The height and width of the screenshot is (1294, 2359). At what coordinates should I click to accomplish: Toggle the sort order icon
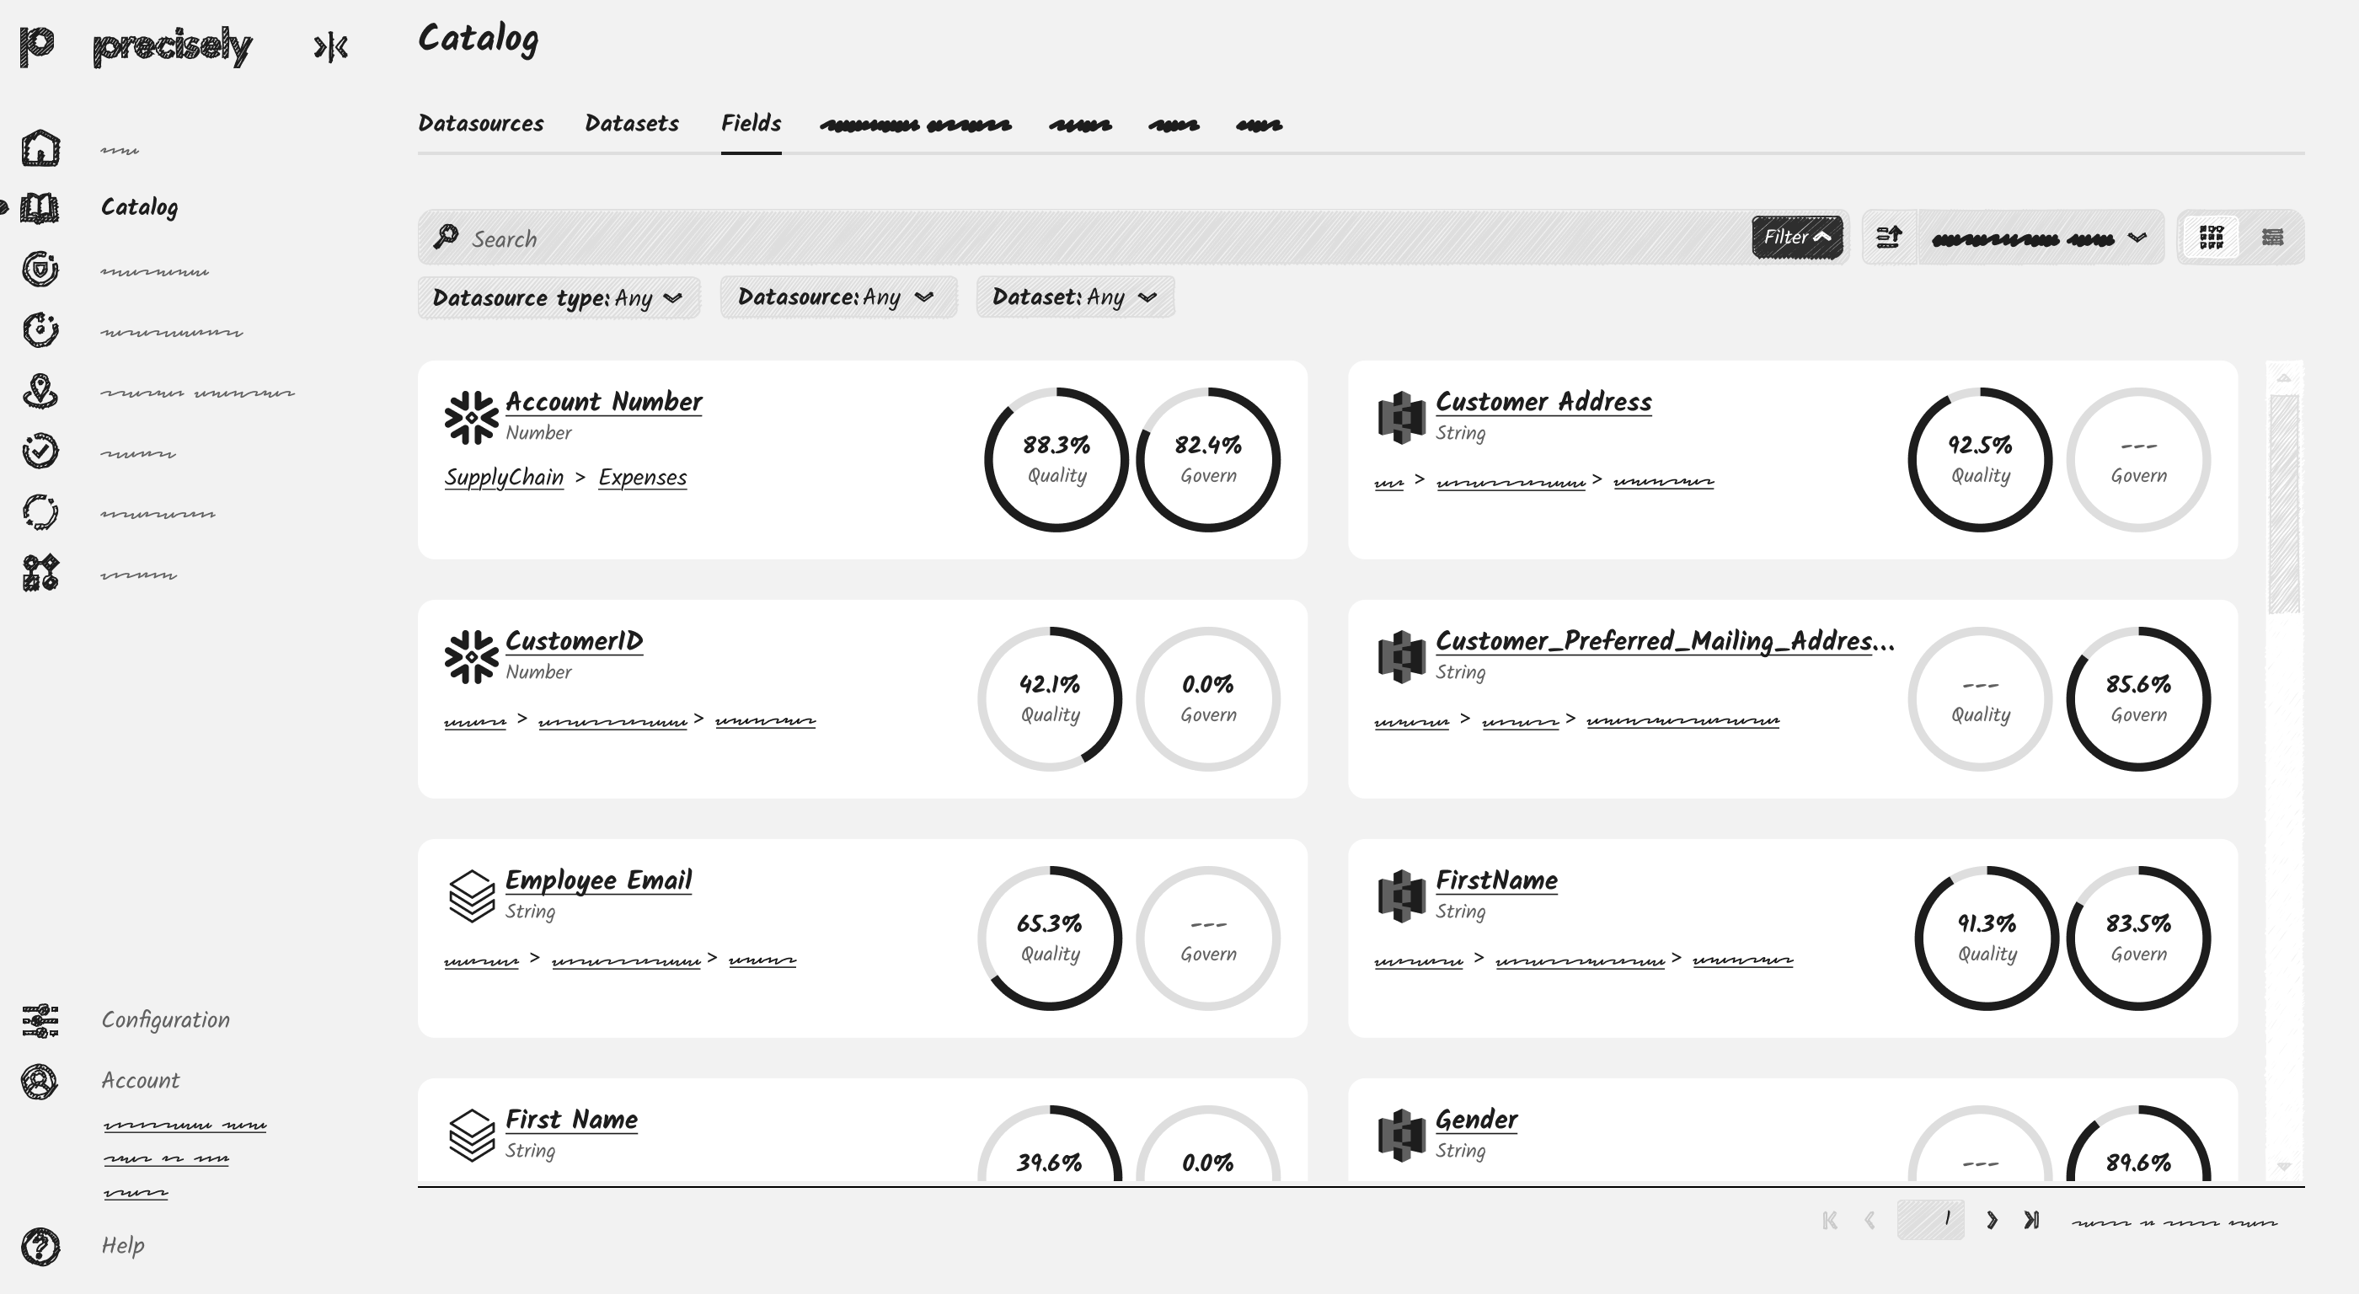[1889, 238]
